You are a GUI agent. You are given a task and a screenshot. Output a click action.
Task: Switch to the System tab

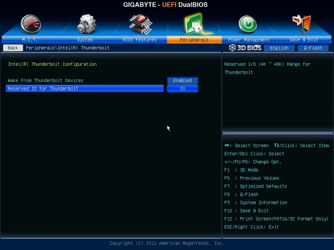click(85, 40)
